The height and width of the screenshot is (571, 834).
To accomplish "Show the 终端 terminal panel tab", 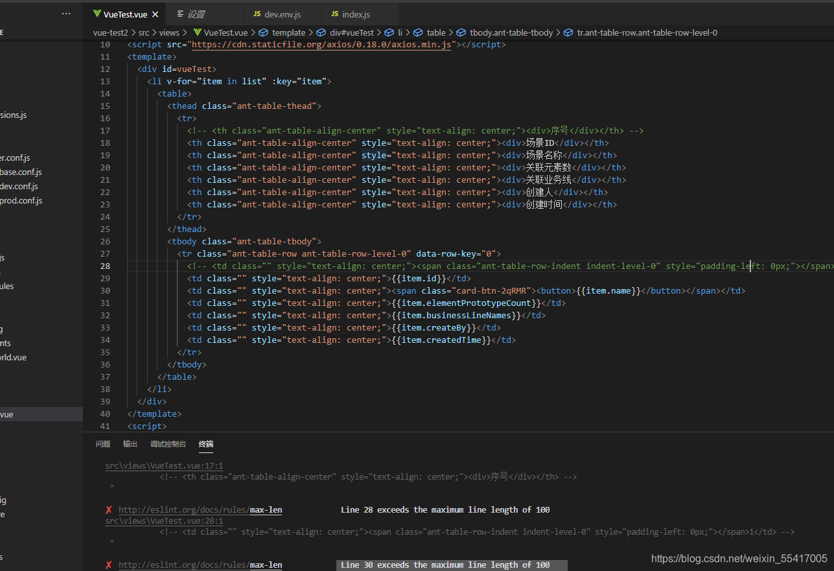I will point(206,444).
